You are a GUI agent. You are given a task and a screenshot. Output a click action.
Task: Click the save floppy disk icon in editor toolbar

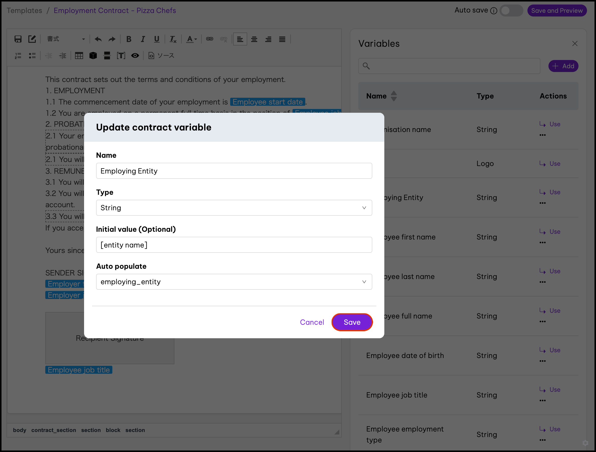click(x=18, y=39)
